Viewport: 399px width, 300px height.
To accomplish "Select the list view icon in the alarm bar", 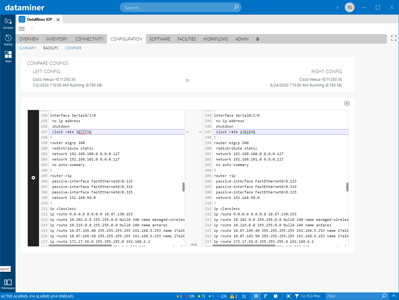I will [x=256, y=296].
